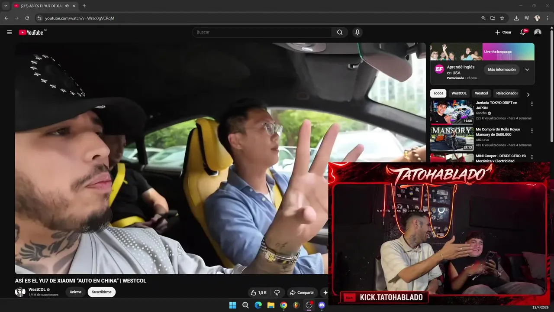Start voice search with the microphone icon
The image size is (554, 312).
coord(357,32)
